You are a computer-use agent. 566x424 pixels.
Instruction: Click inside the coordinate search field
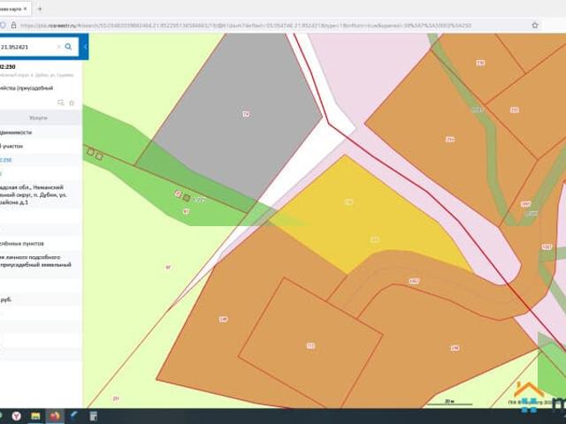pyautogui.click(x=29, y=47)
